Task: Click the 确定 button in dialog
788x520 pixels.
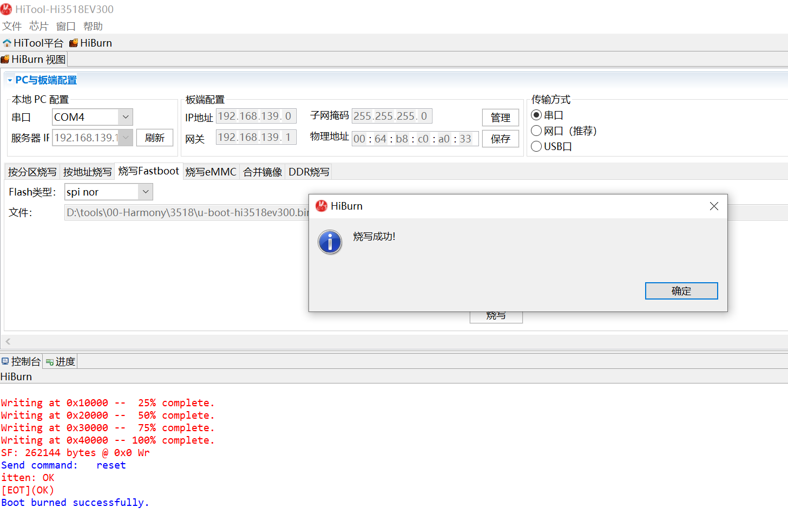Action: click(681, 291)
